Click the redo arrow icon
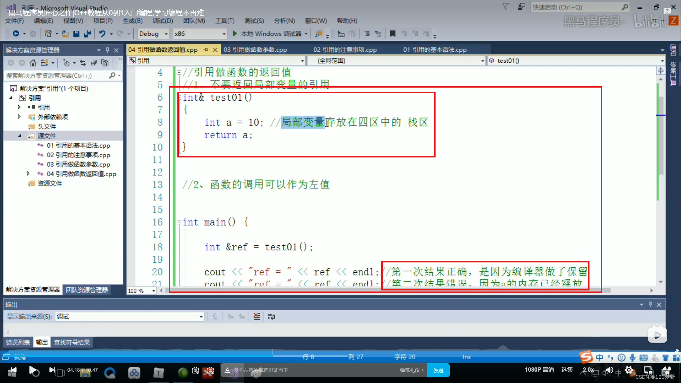 tap(120, 34)
